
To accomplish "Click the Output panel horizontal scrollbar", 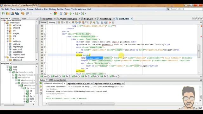I will tap(81, 104).
